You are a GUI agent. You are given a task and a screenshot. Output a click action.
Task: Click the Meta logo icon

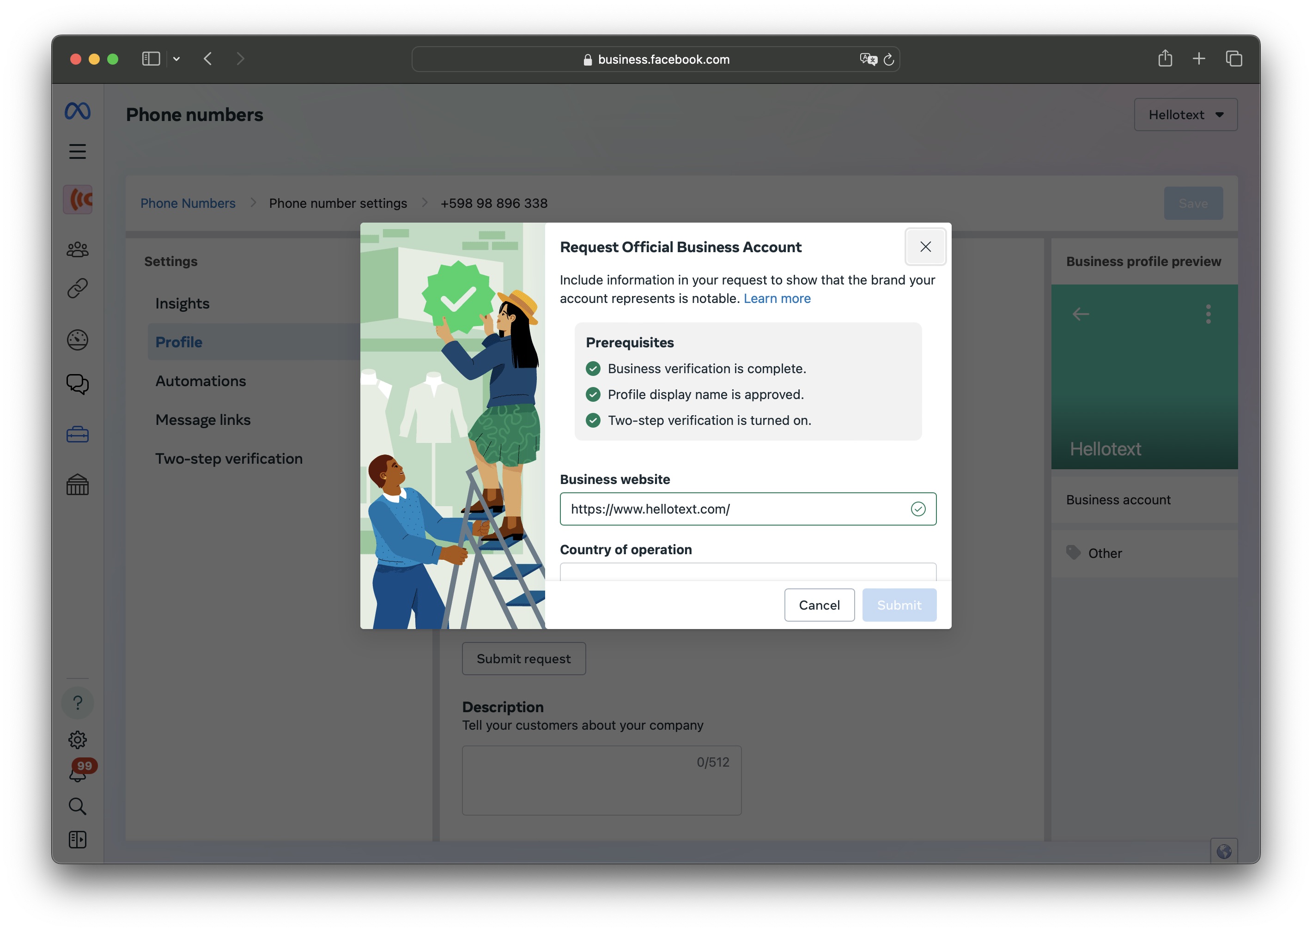pos(78,111)
